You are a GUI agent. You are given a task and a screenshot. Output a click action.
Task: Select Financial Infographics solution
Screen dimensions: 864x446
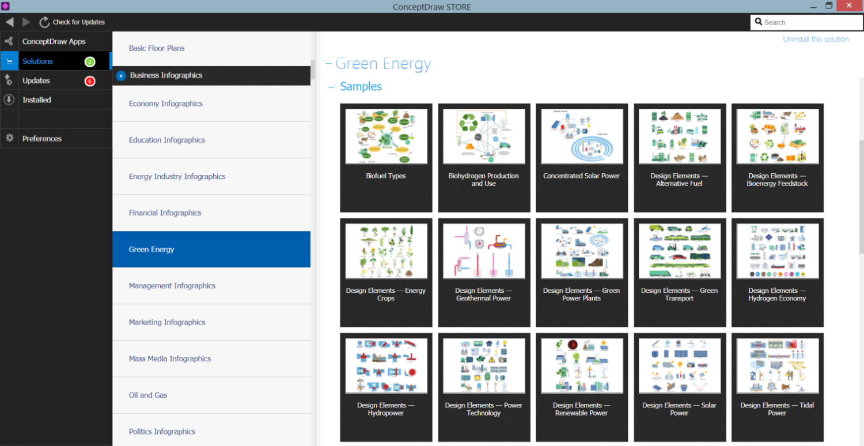[x=211, y=213]
